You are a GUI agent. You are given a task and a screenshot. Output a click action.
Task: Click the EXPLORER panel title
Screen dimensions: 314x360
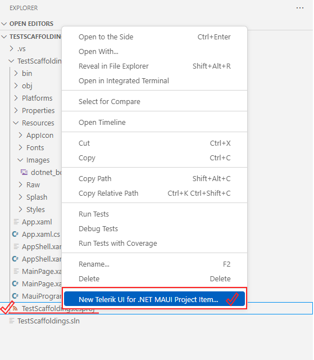click(24, 8)
